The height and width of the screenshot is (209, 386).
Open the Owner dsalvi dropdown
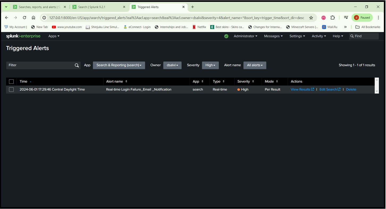[x=172, y=65]
